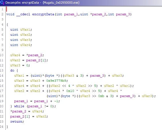This screenshot has width=162, height=130.
Task: Place cursor on empty line 1
Action: pos(83,9)
